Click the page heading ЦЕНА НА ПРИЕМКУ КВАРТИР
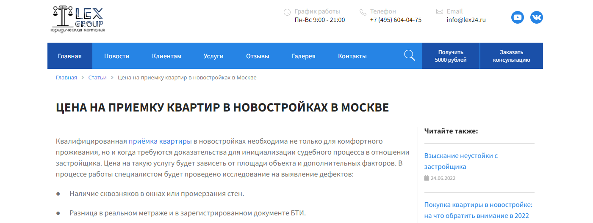The width and height of the screenshot is (593, 223). (222, 107)
